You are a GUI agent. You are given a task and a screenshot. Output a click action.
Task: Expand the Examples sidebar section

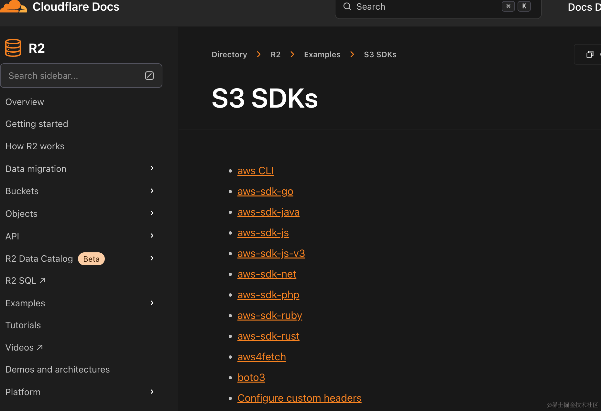[152, 303]
